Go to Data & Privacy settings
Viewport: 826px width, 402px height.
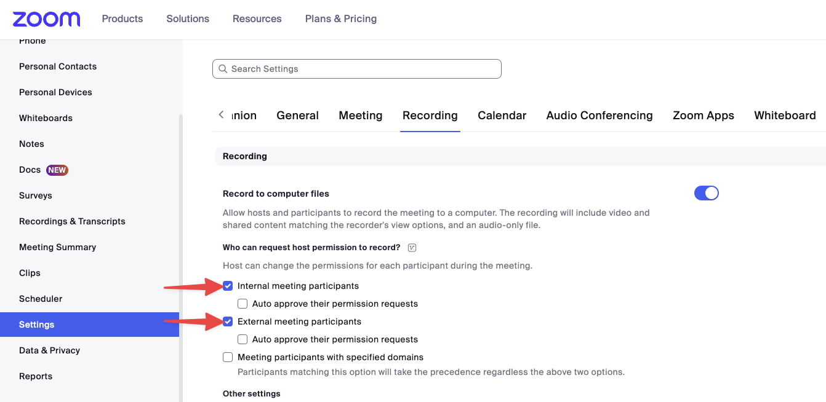49,350
